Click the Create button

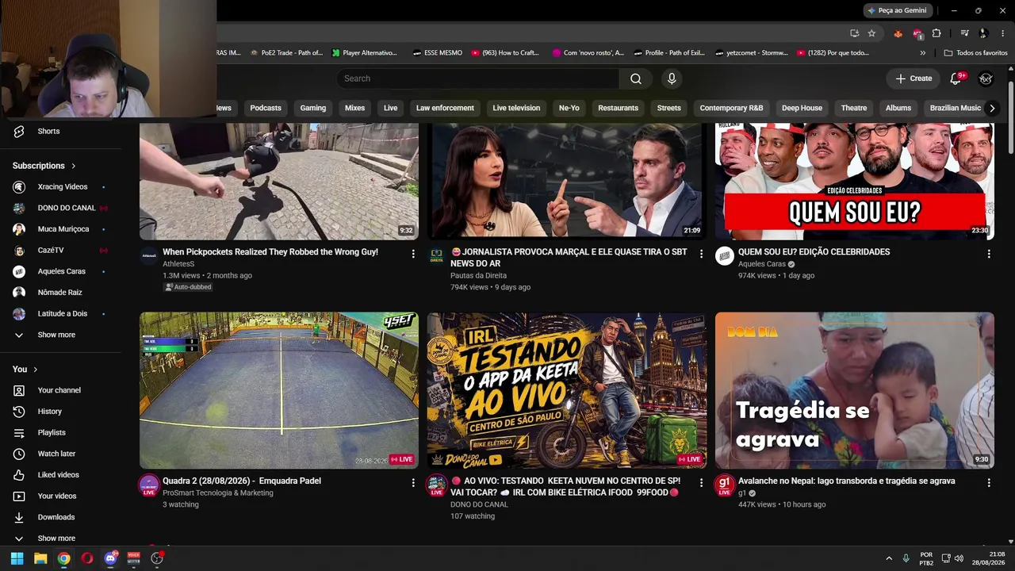(x=913, y=79)
